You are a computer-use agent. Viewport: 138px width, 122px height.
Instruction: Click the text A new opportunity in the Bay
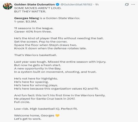point(38,68)
